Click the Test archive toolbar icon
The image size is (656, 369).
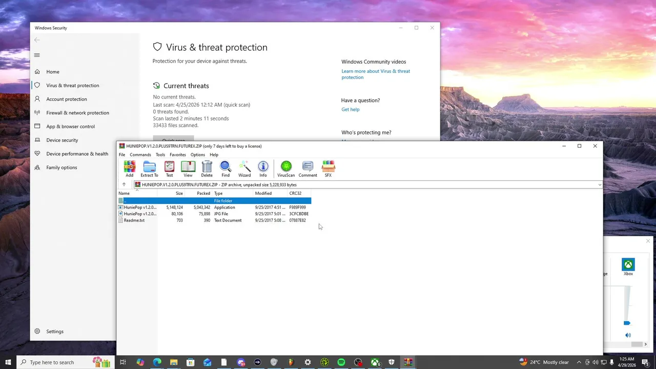click(169, 169)
